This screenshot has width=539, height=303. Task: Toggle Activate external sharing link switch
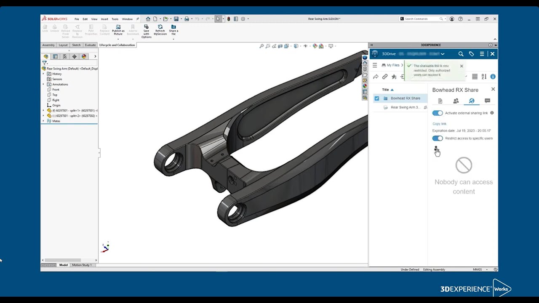point(438,113)
